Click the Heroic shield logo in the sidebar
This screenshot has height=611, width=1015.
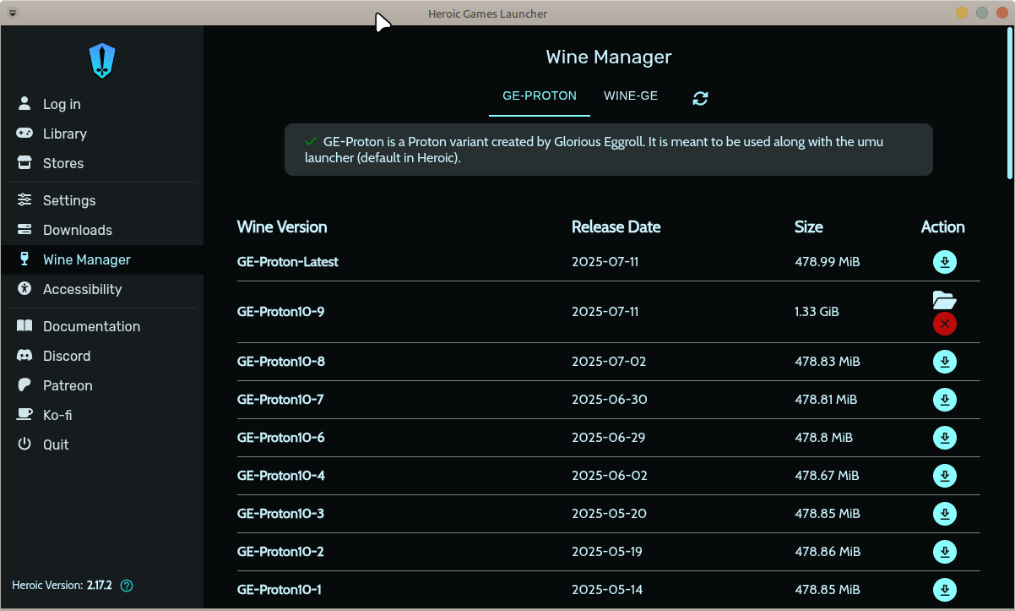point(102,61)
